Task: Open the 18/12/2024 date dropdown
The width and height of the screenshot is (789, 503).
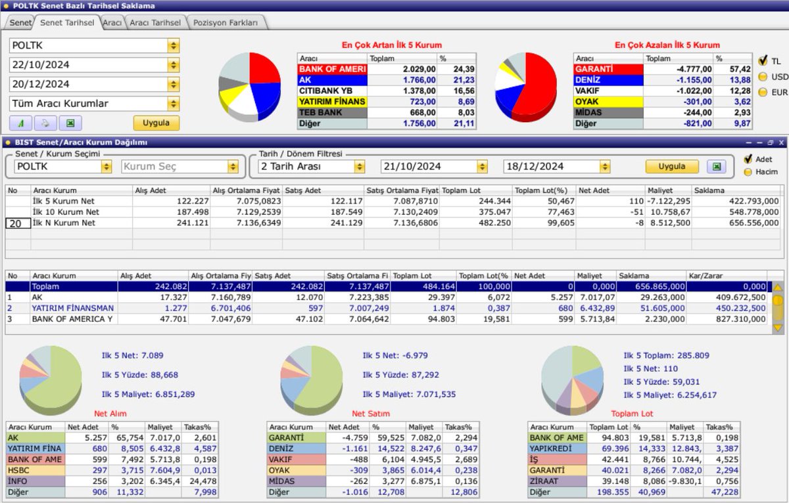Action: pyautogui.click(x=606, y=167)
